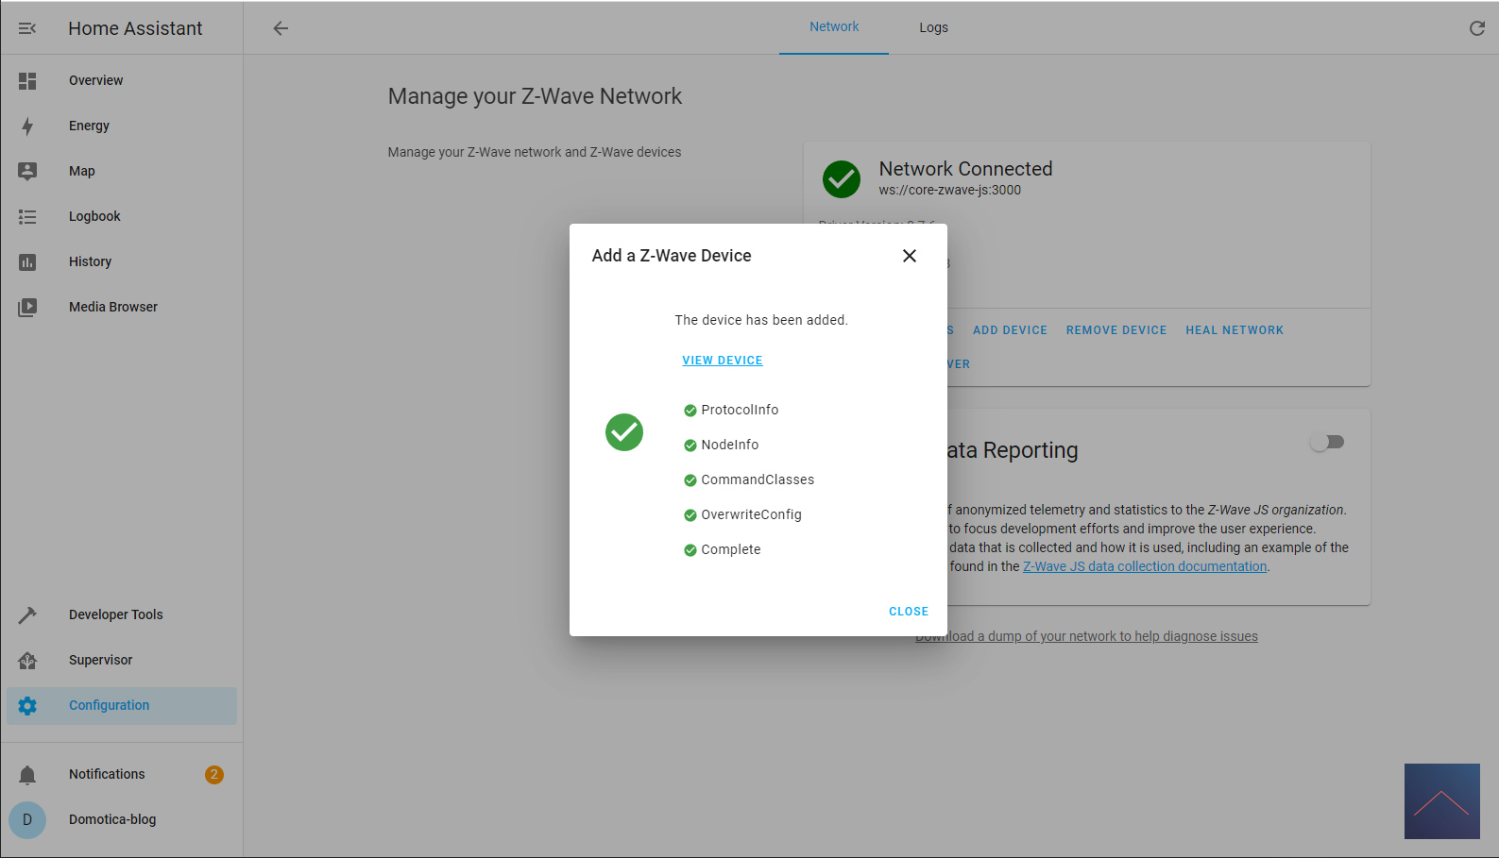Click the CLOSE button in dialog
Image resolution: width=1499 pixels, height=858 pixels.
(x=909, y=612)
